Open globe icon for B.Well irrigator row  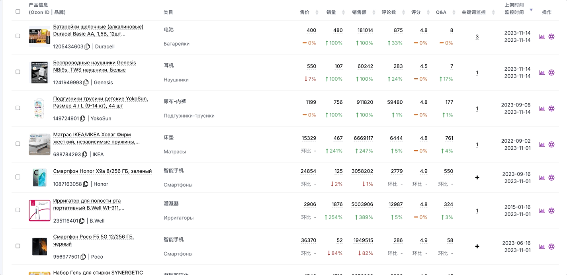(x=551, y=211)
